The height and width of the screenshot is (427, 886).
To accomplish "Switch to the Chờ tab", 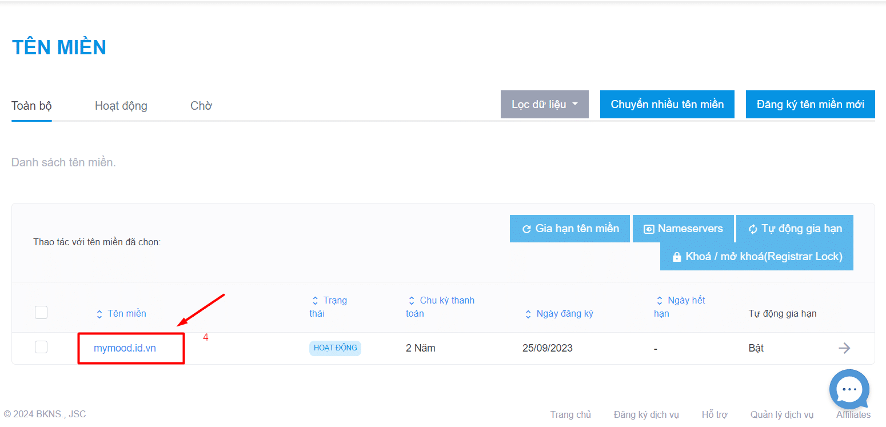I will [201, 106].
